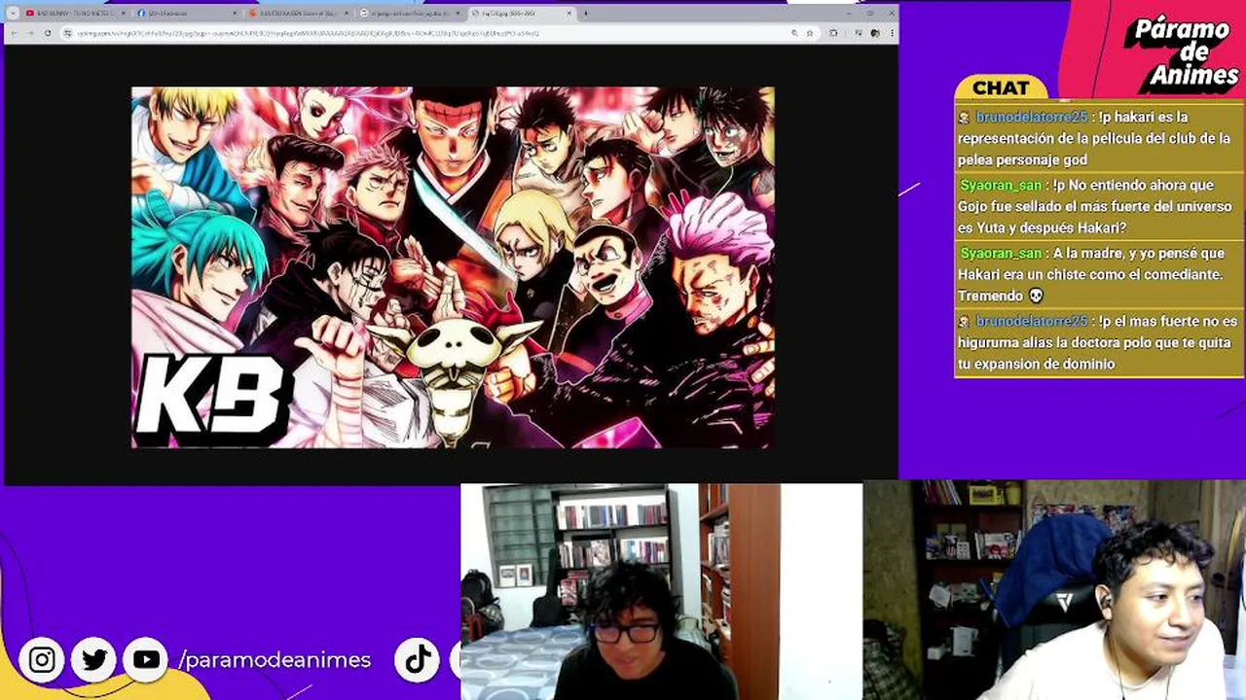Click the browser address bar URL
Screen dimensions: 1246x700
tap(308, 33)
